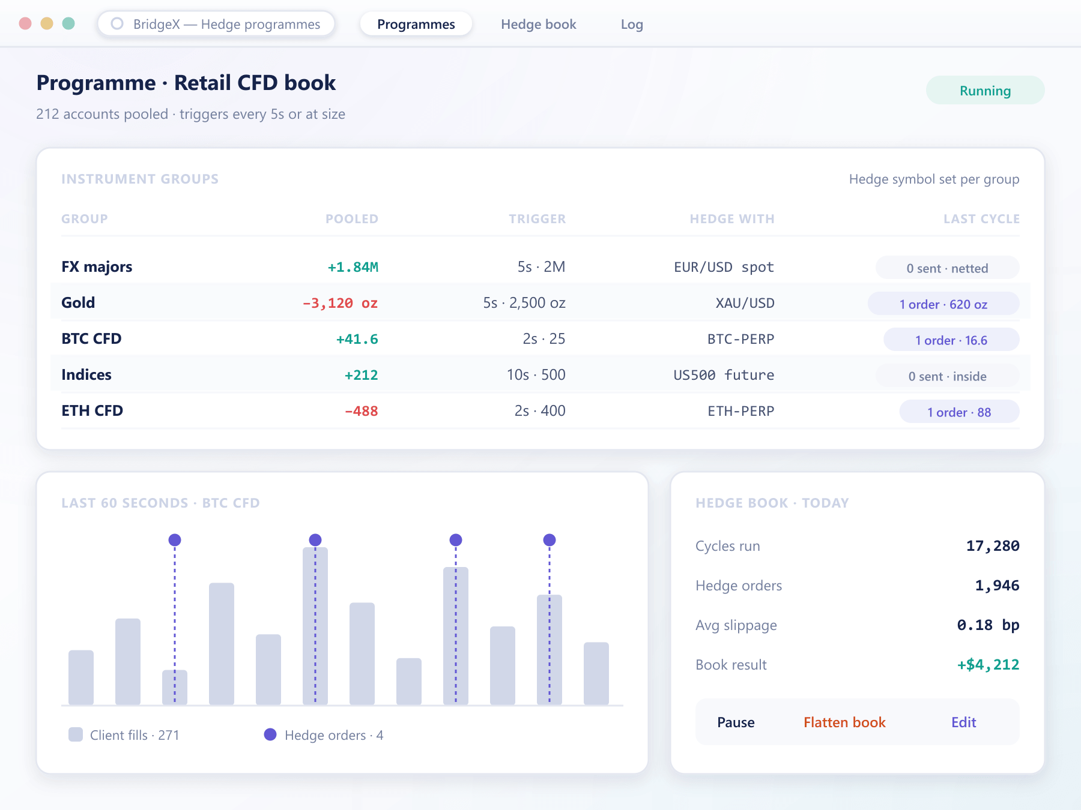Click the POOLED column header

(352, 219)
